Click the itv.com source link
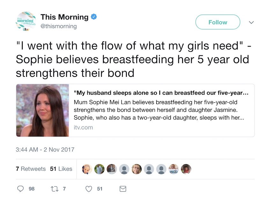 pyautogui.click(x=83, y=128)
